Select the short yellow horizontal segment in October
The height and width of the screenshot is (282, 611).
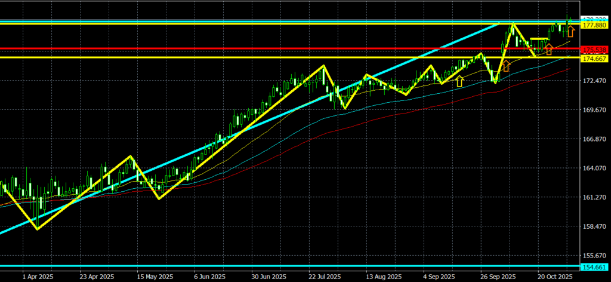[x=539, y=39]
